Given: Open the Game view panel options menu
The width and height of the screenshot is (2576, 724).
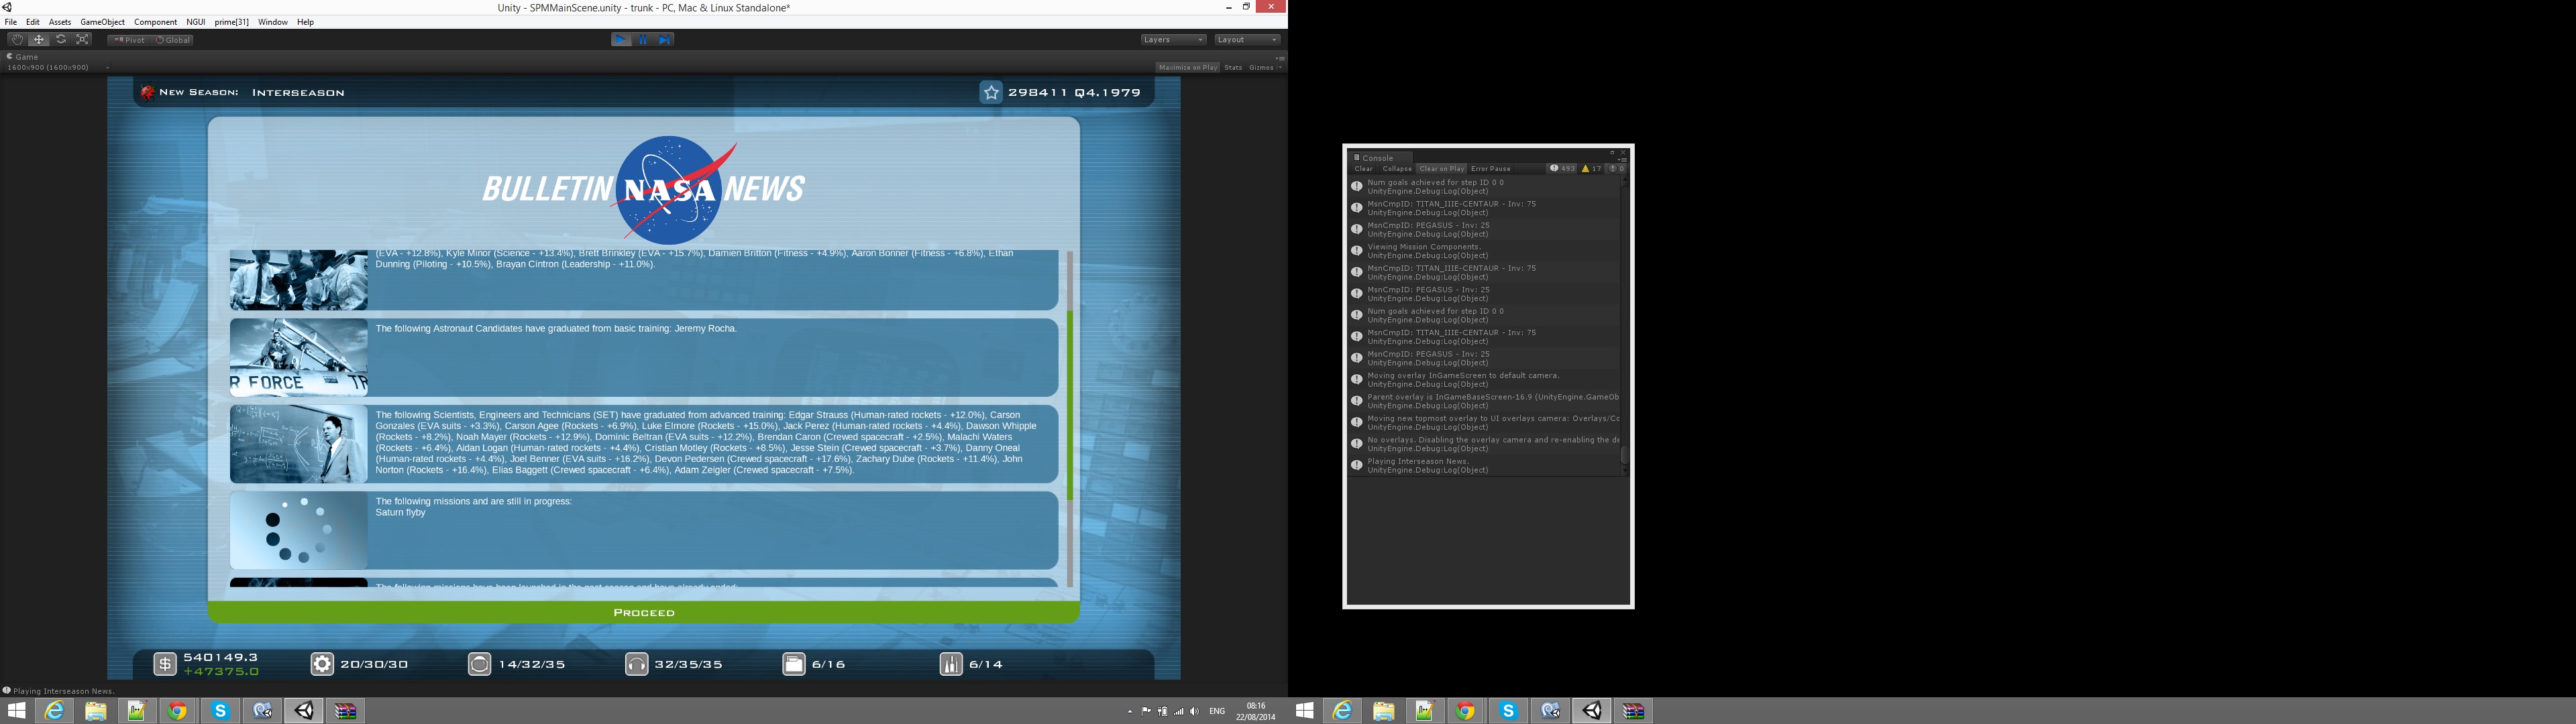Looking at the screenshot, I should pos(1280,58).
